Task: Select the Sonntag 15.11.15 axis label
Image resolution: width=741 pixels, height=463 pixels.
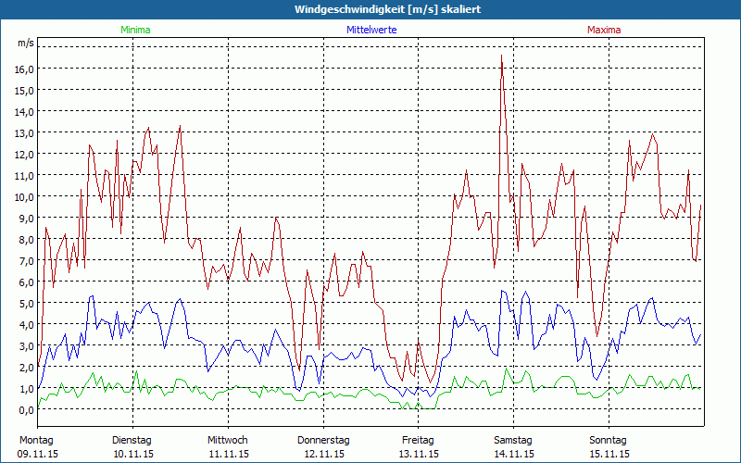Action: pos(609,447)
